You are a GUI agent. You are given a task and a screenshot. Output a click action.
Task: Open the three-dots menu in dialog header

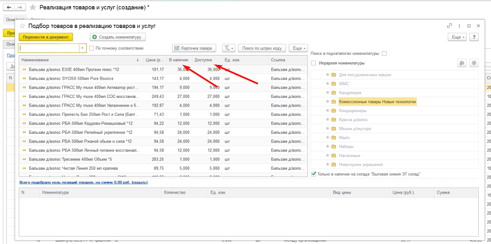coord(459,26)
